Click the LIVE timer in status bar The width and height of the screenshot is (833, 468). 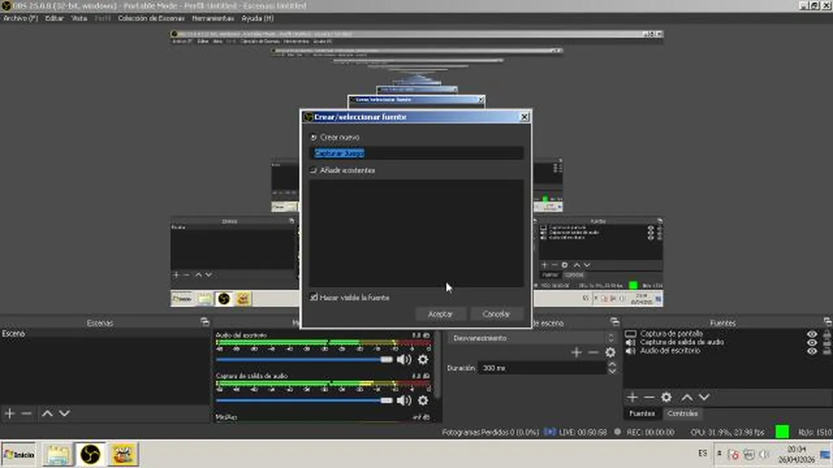click(x=582, y=432)
